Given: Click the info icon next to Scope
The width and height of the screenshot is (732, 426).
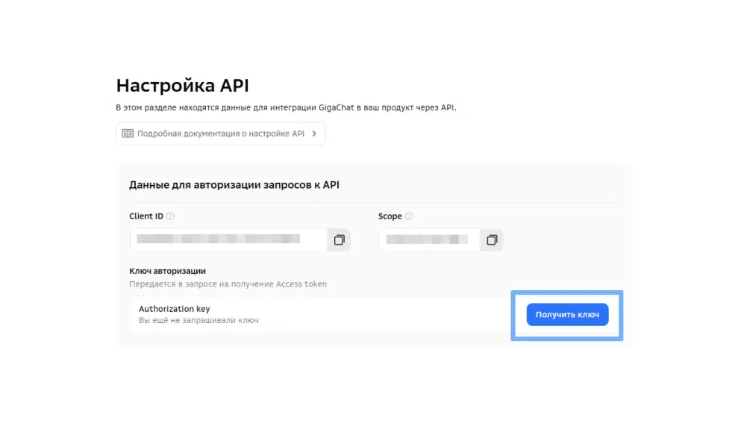Looking at the screenshot, I should [409, 216].
